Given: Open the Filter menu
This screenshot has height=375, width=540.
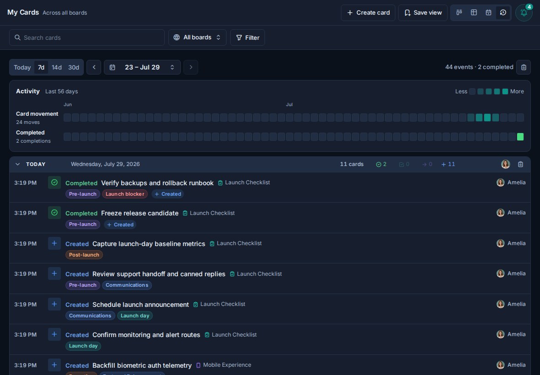Looking at the screenshot, I should tap(248, 37).
